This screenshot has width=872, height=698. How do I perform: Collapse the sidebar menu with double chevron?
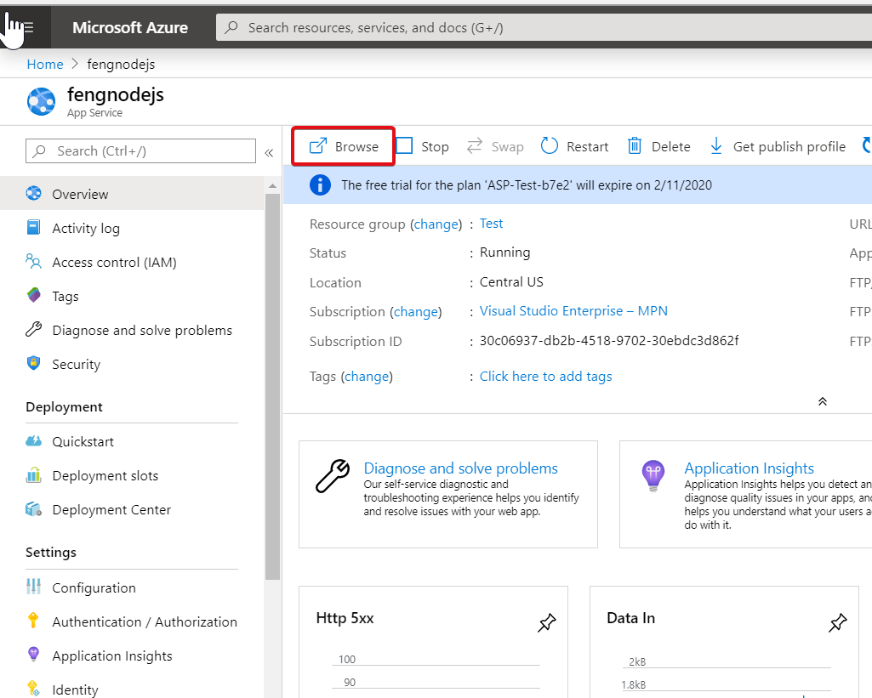(269, 153)
